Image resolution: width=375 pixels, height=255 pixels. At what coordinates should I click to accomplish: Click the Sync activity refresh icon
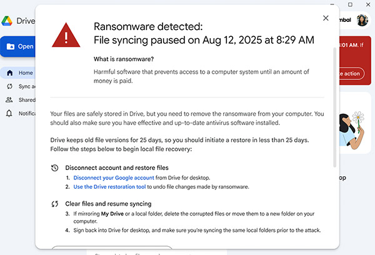point(9,86)
